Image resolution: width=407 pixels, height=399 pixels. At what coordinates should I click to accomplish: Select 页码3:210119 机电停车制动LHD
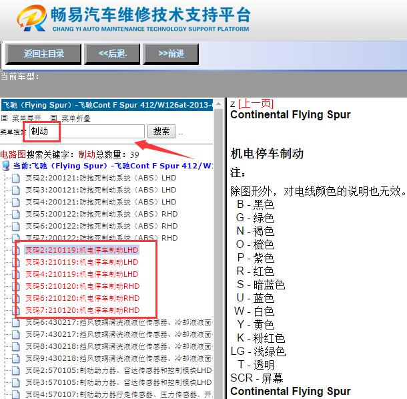pyautogui.click(x=82, y=262)
